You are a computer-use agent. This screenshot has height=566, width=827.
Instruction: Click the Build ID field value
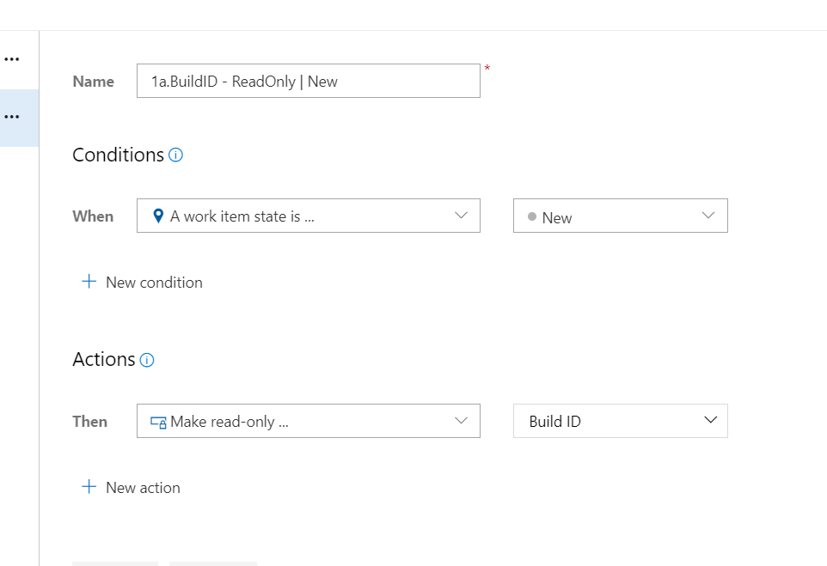click(x=554, y=422)
